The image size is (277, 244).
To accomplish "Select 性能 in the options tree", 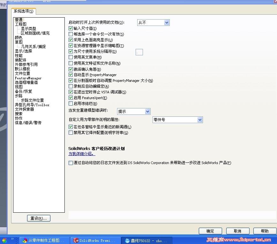I will 19,56.
